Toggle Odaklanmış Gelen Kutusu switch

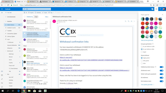click(x=161, y=67)
